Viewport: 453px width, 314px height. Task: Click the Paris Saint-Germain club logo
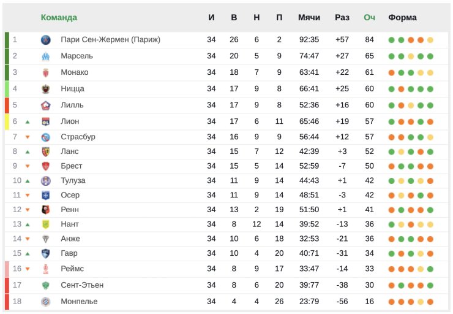click(45, 40)
